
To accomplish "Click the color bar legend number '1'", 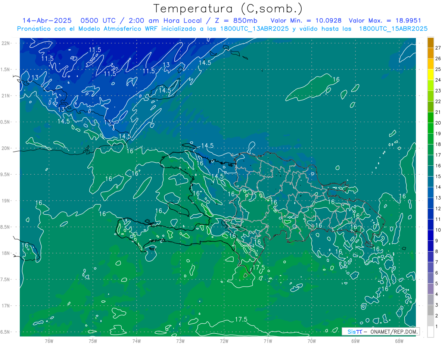I will pyautogui.click(x=437, y=327).
